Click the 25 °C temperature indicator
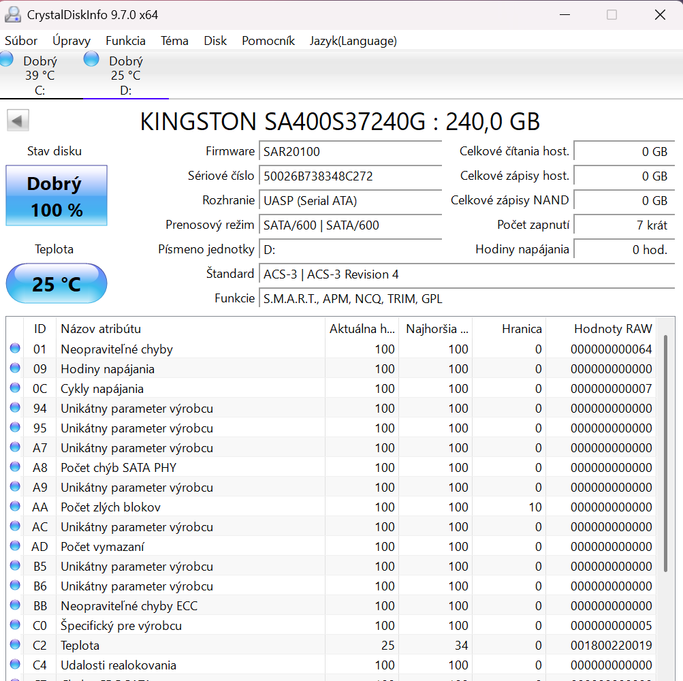This screenshot has height=681, width=683. 56,283
